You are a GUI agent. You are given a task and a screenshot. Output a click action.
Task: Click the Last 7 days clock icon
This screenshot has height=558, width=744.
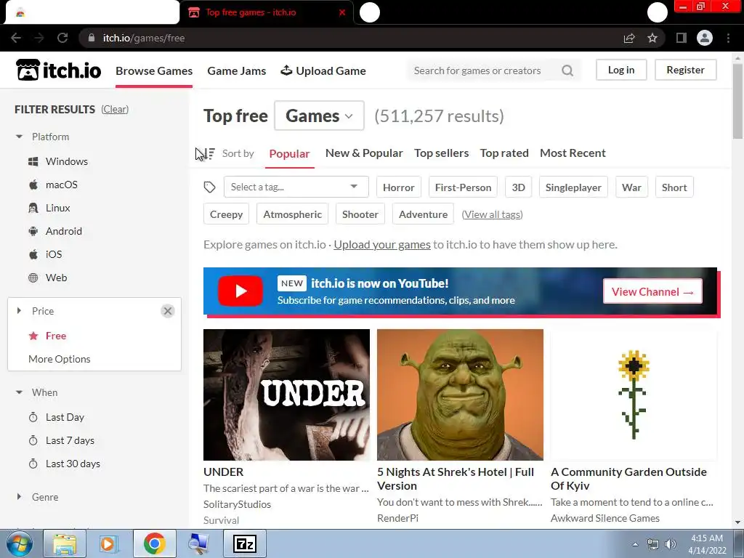33,440
